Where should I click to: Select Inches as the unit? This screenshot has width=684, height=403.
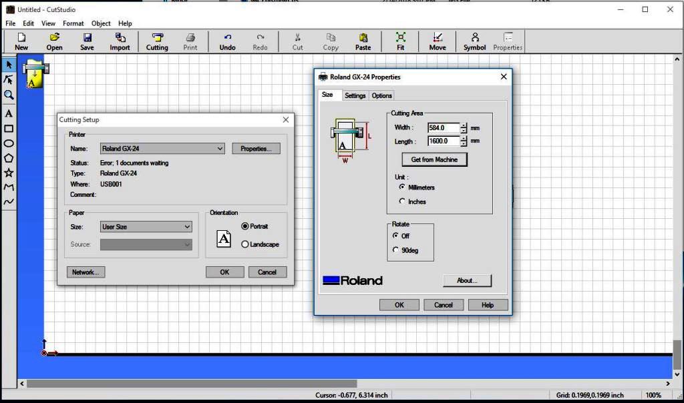click(x=402, y=201)
